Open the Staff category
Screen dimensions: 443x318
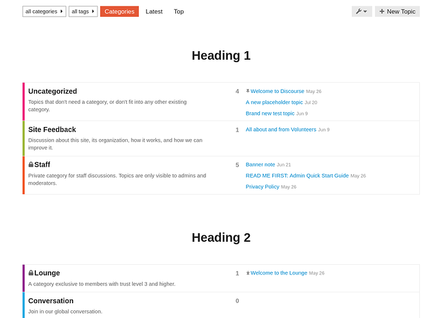pyautogui.click(x=42, y=165)
